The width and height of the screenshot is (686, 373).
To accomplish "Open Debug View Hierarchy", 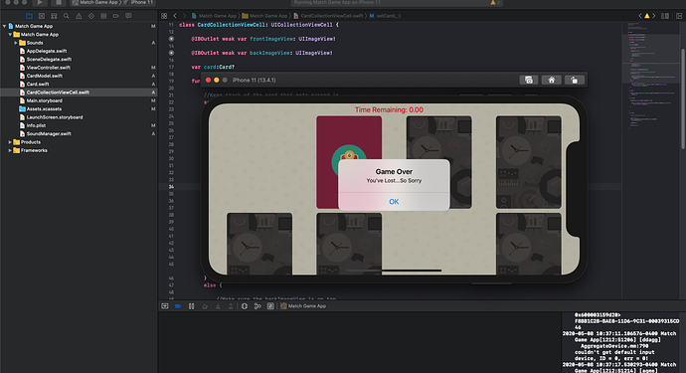I will (x=245, y=306).
